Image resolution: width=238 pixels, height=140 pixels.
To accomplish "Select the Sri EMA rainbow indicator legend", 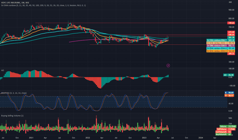I will coord(43,5).
